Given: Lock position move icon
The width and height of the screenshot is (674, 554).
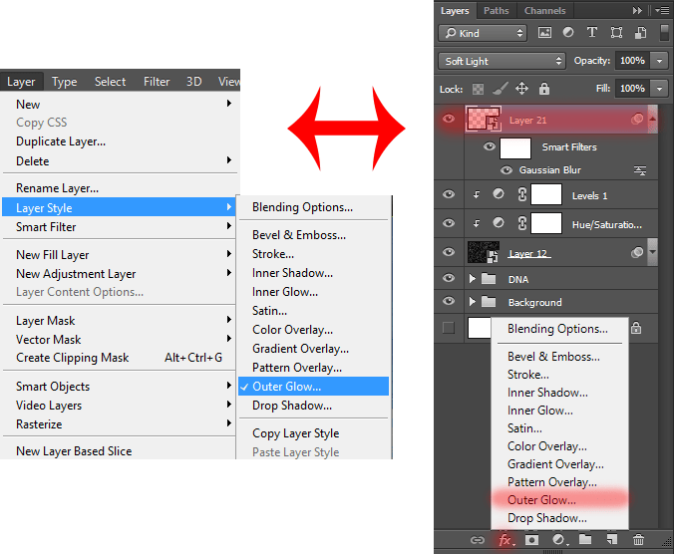Looking at the screenshot, I should click(x=521, y=89).
